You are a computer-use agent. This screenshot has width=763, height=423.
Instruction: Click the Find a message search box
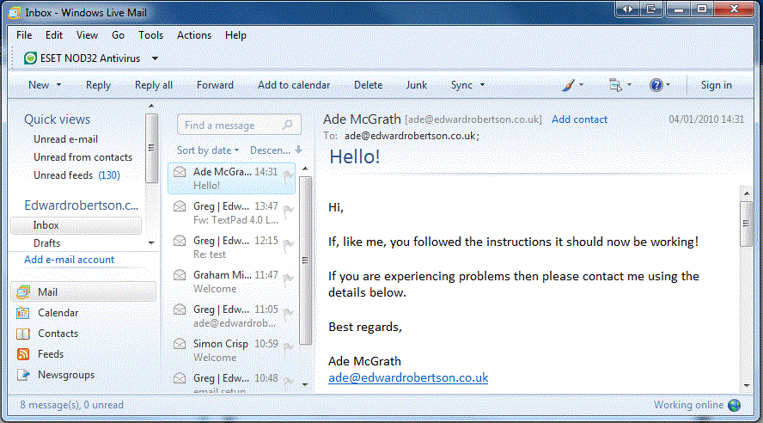point(232,126)
